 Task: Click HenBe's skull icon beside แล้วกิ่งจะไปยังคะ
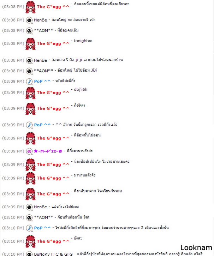[x=29, y=207]
